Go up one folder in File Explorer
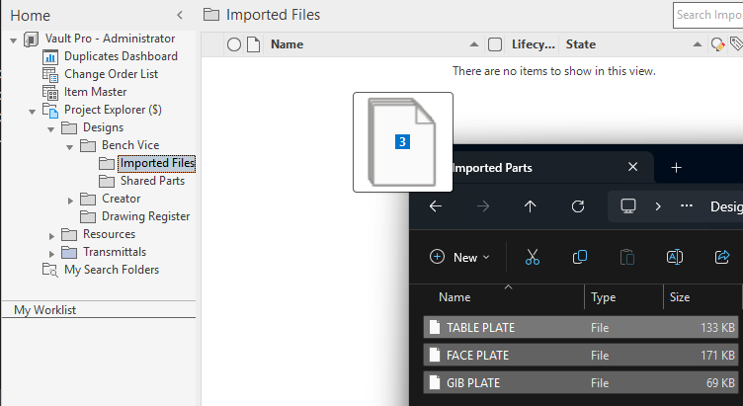The image size is (743, 406). coord(530,206)
